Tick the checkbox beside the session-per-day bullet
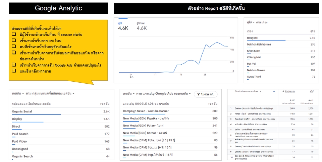322x162 pixels. [x=14, y=34]
